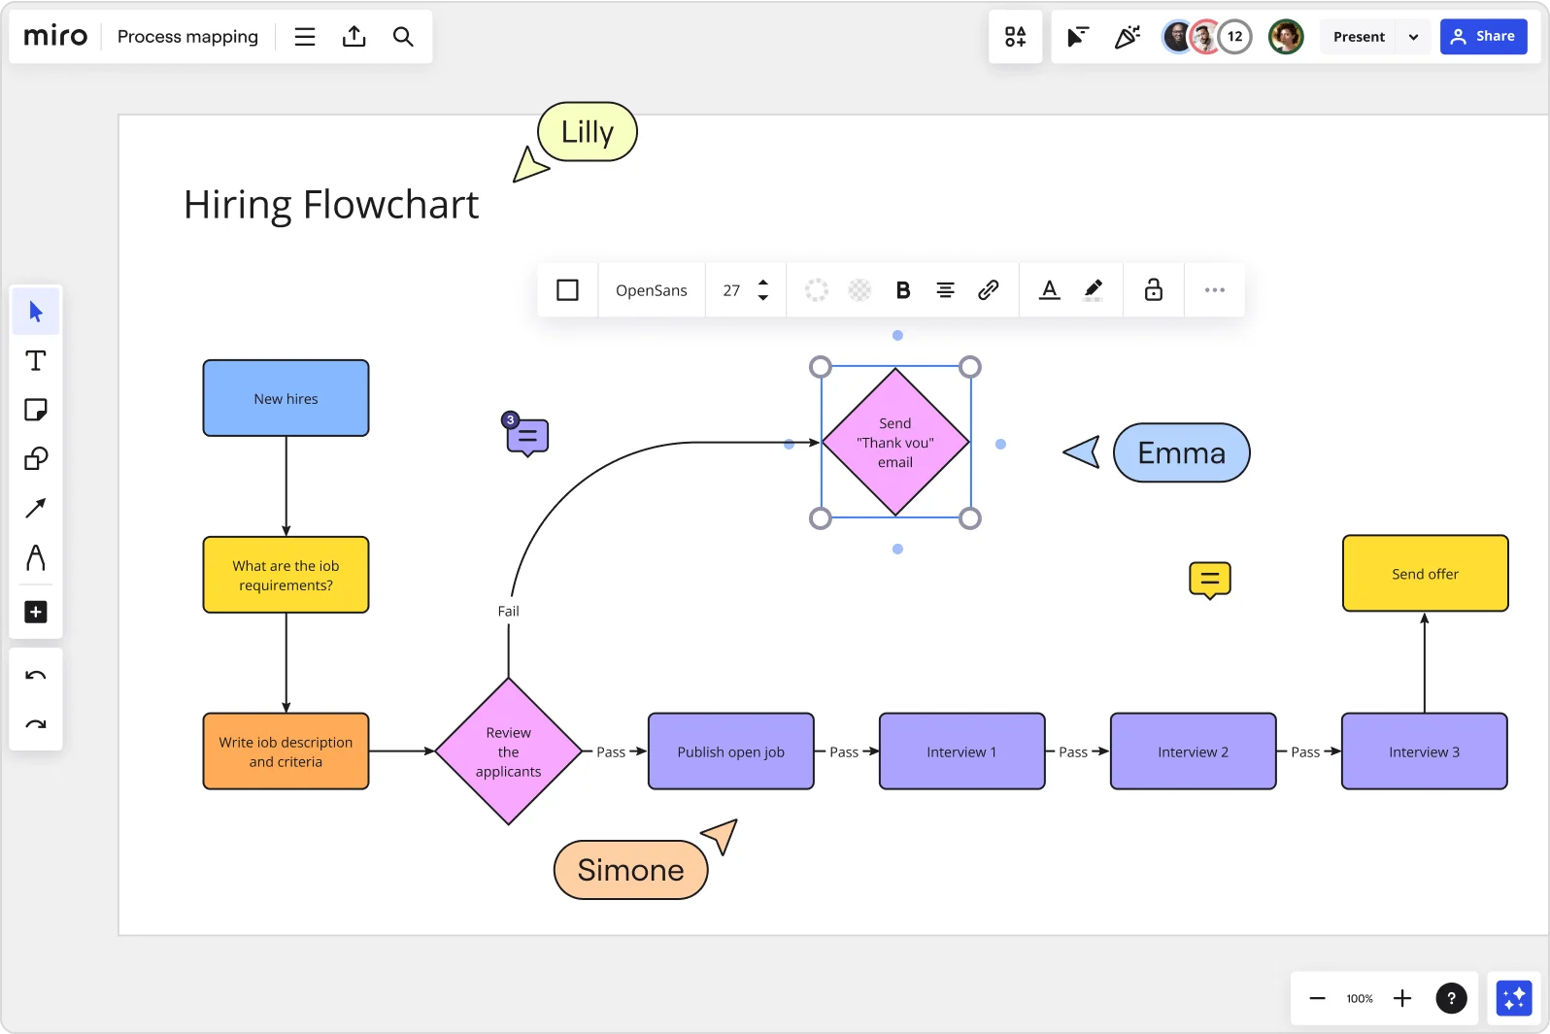Open the main hamburger menu

coord(305,37)
